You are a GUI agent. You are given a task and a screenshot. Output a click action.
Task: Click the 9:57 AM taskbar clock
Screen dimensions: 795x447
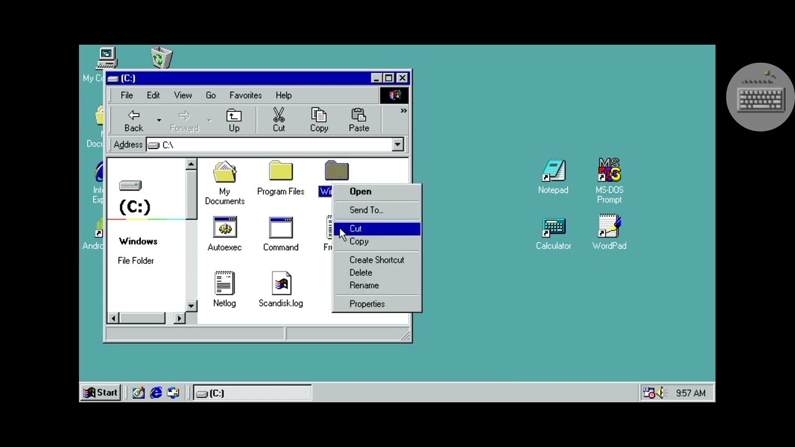click(691, 393)
